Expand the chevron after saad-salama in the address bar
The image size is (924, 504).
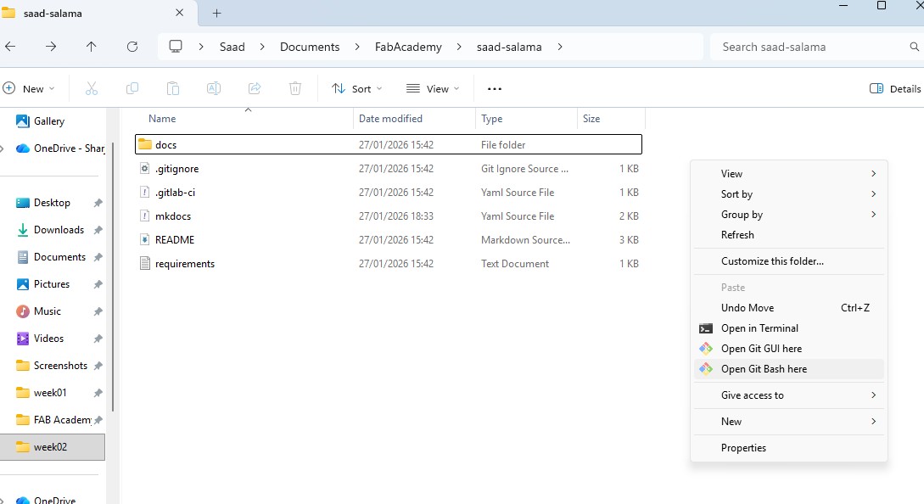point(560,47)
